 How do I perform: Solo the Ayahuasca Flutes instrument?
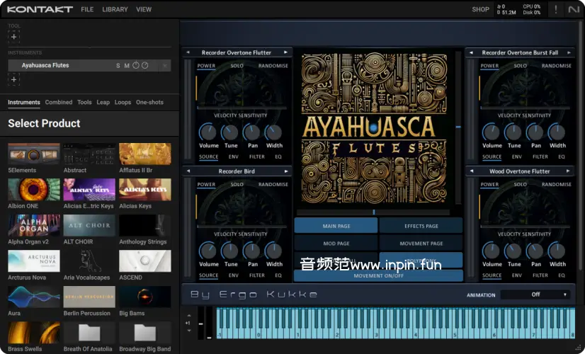[x=118, y=66]
